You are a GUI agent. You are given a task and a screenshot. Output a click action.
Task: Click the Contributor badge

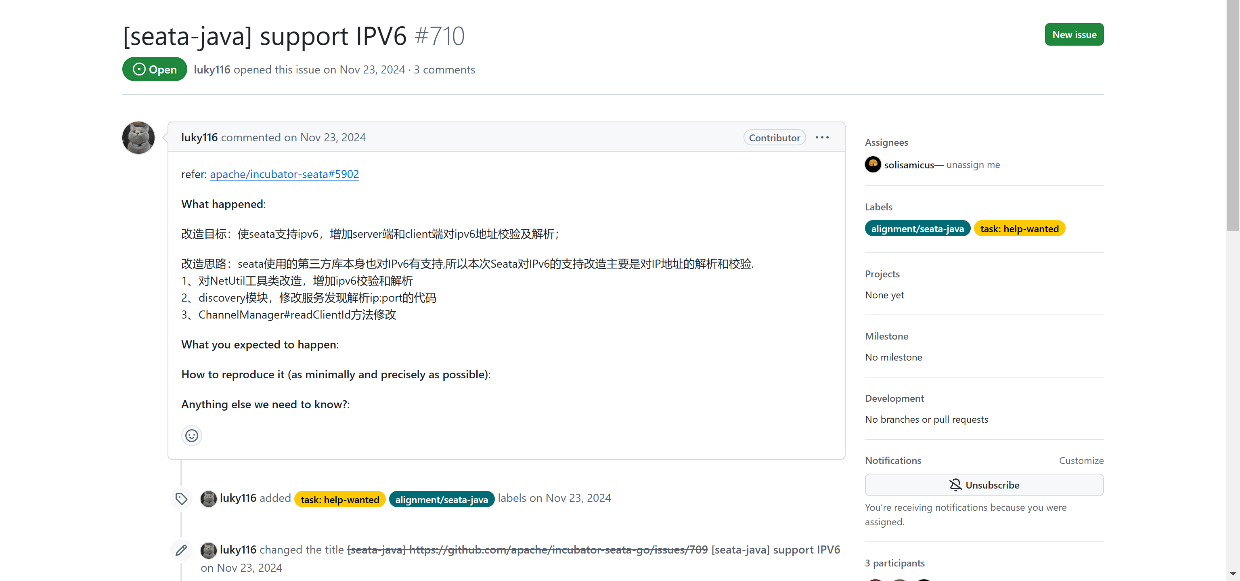coord(774,137)
